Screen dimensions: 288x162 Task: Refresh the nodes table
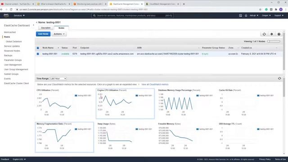[x=264, y=34]
